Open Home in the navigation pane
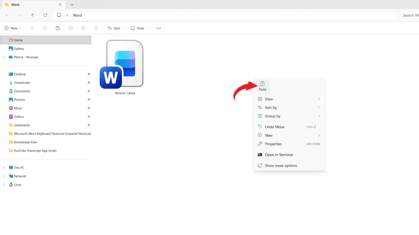Image resolution: width=419 pixels, height=235 pixels. coord(46,40)
